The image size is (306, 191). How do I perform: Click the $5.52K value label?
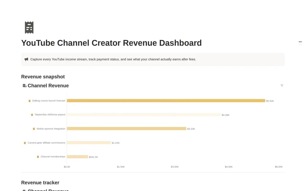tap(270, 101)
